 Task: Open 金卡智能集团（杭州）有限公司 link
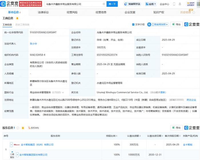37,145
